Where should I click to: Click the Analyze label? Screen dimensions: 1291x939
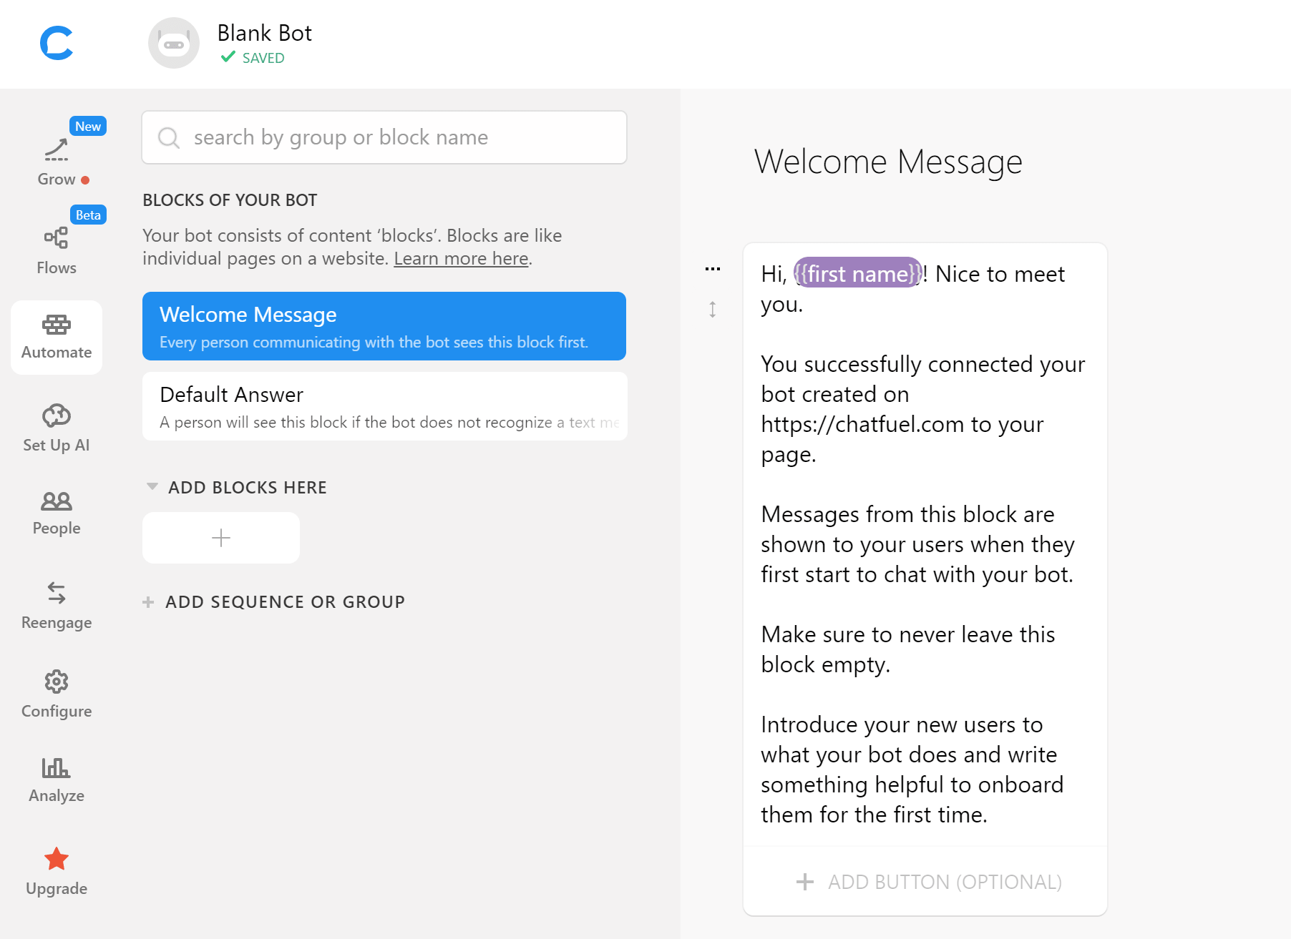(57, 795)
